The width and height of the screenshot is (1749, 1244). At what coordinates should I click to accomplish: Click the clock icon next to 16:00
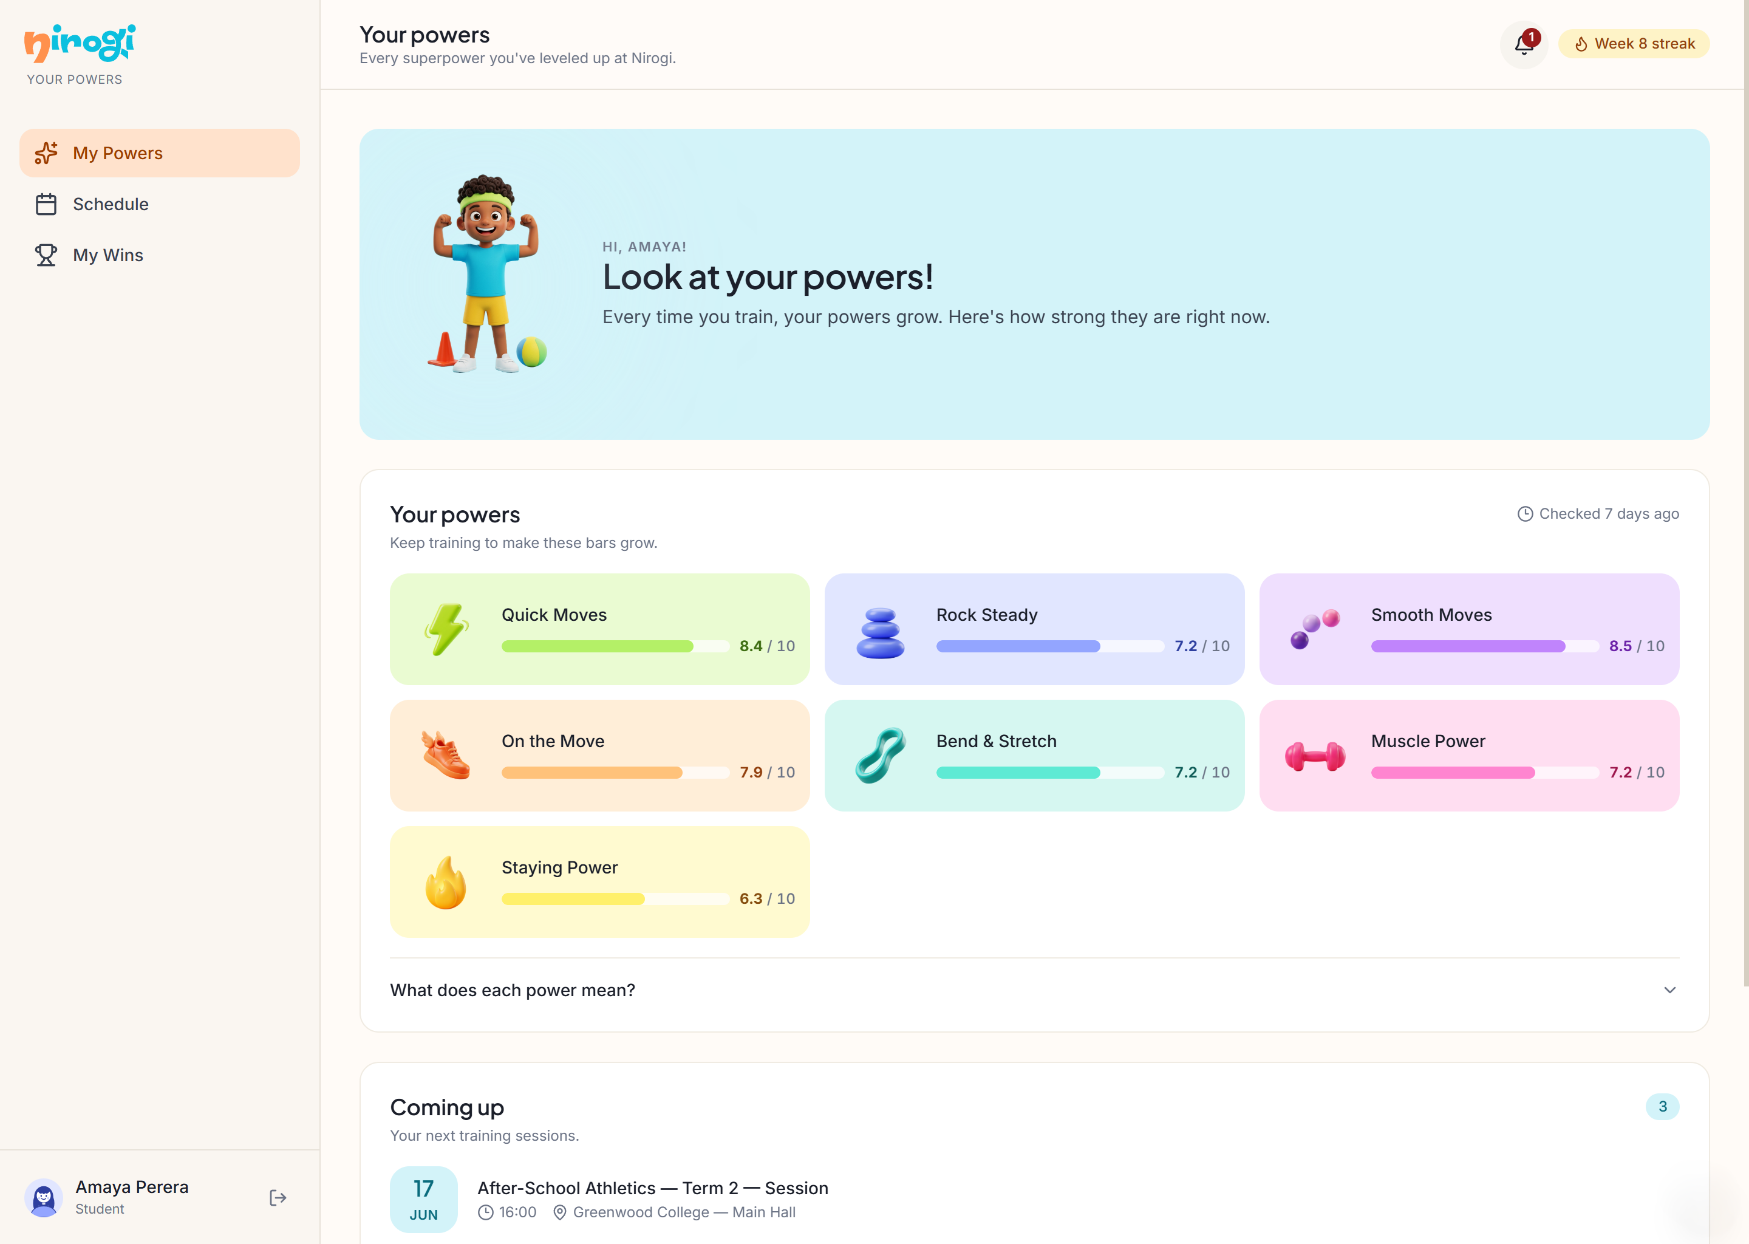click(485, 1212)
